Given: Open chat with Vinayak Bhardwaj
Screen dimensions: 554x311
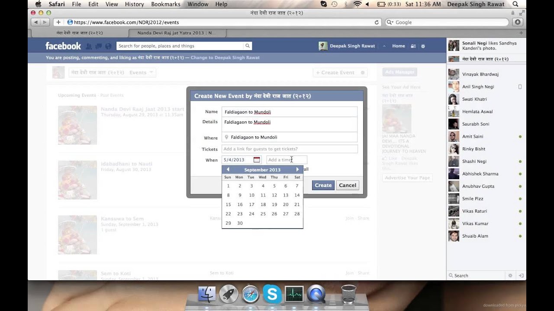Looking at the screenshot, I should click(486, 74).
